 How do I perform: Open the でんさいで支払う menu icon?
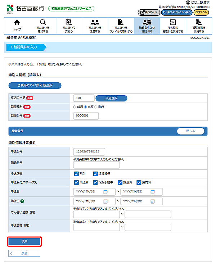point(69,22)
